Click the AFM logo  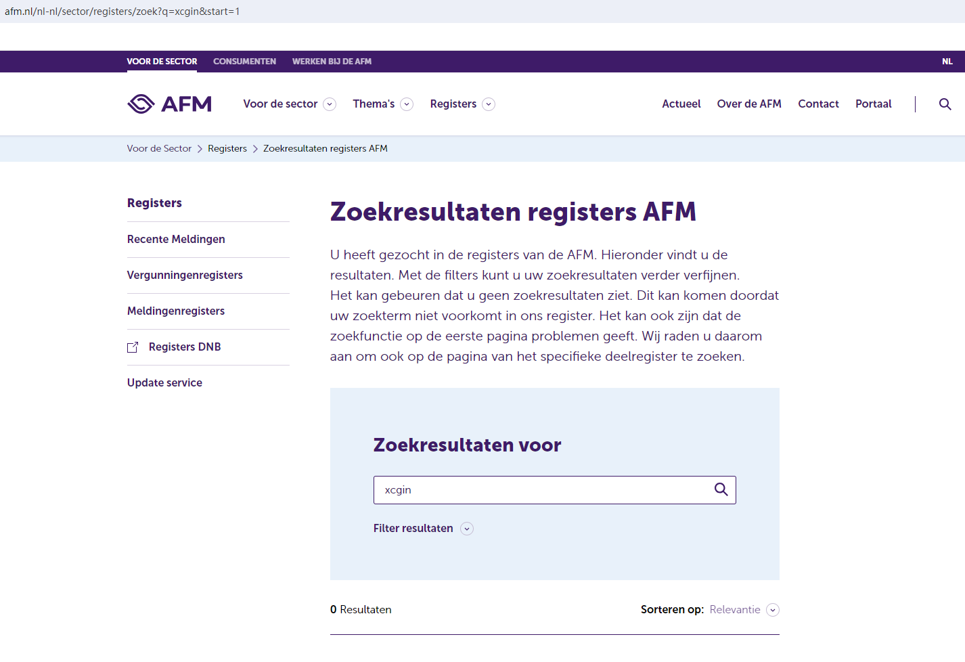[x=169, y=104]
